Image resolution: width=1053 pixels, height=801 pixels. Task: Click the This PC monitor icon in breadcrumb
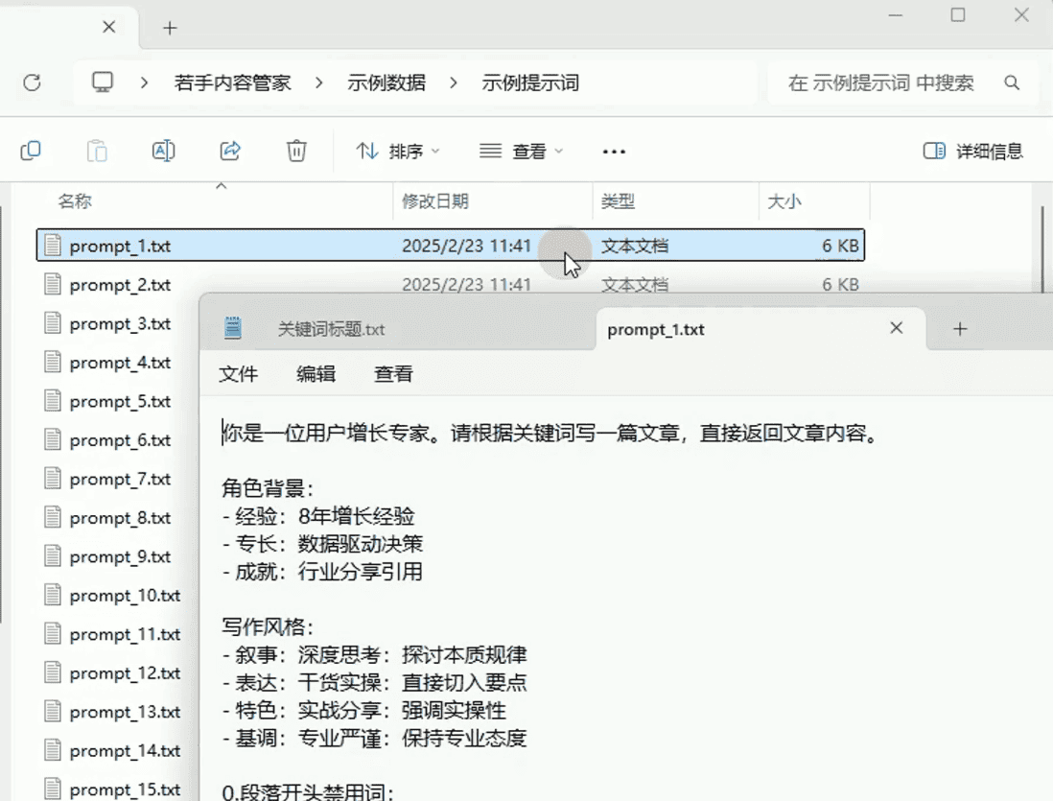coord(103,82)
